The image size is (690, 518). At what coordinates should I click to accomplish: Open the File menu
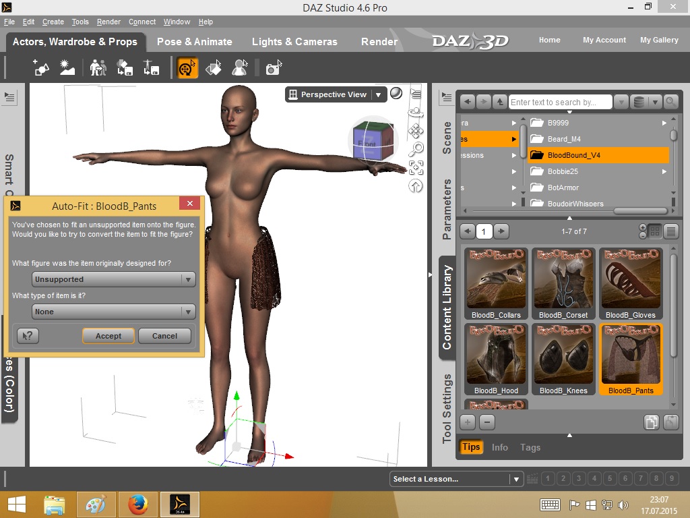click(9, 22)
